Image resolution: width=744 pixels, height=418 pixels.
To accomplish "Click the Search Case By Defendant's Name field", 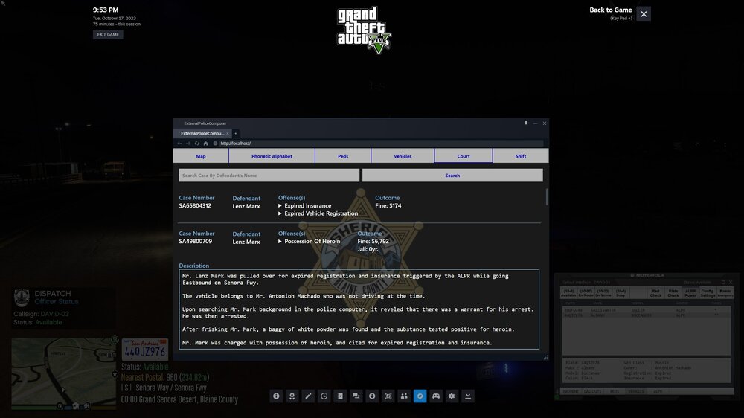I will tap(269, 176).
